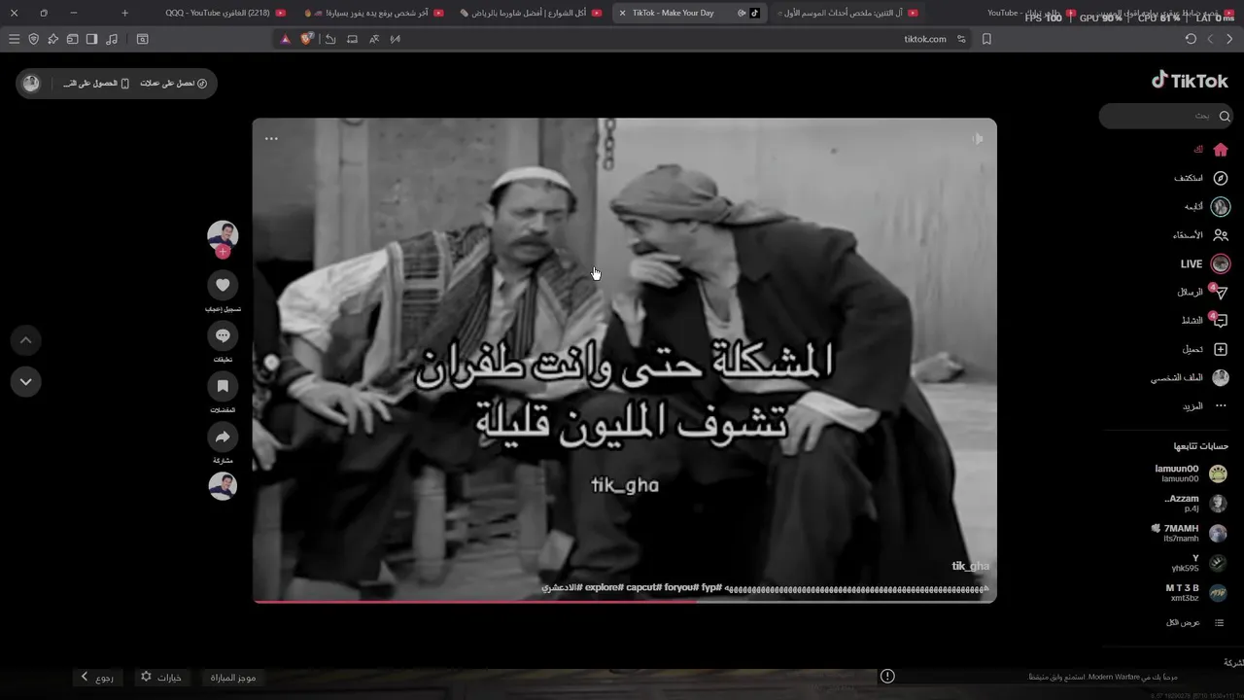Switch to the 'آخر شخص يرفع يده' YouTube tab

(373, 13)
